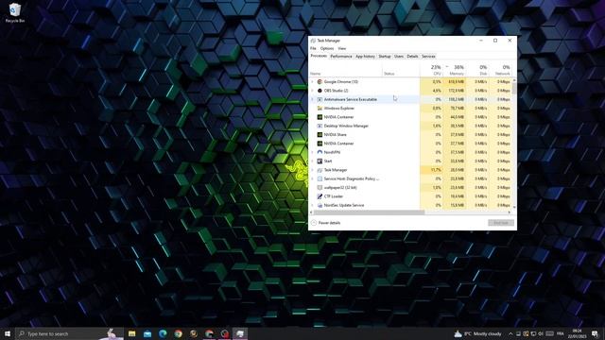This screenshot has width=605, height=340.
Task: Open the Windows Start menu button
Action: point(8,333)
